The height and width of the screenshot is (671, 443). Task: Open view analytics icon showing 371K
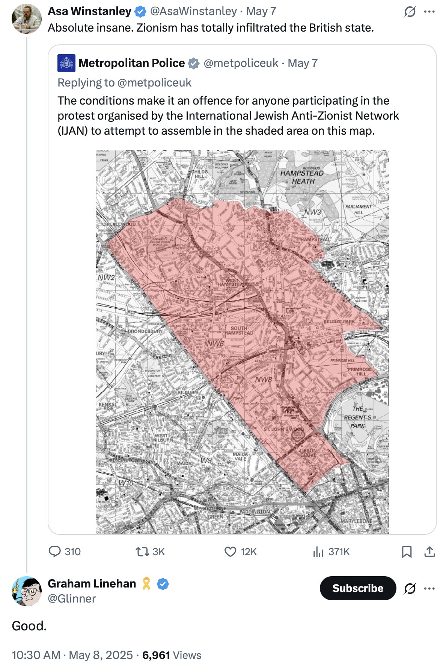(318, 552)
